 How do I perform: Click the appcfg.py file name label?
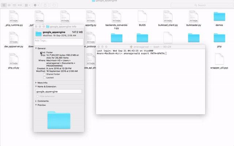(91, 25)
